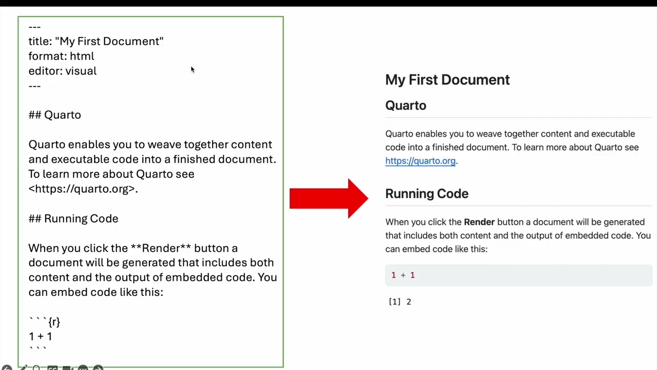Click 'can embed code like this:' source line
Viewport: 657px width, 370px height.
96,292
